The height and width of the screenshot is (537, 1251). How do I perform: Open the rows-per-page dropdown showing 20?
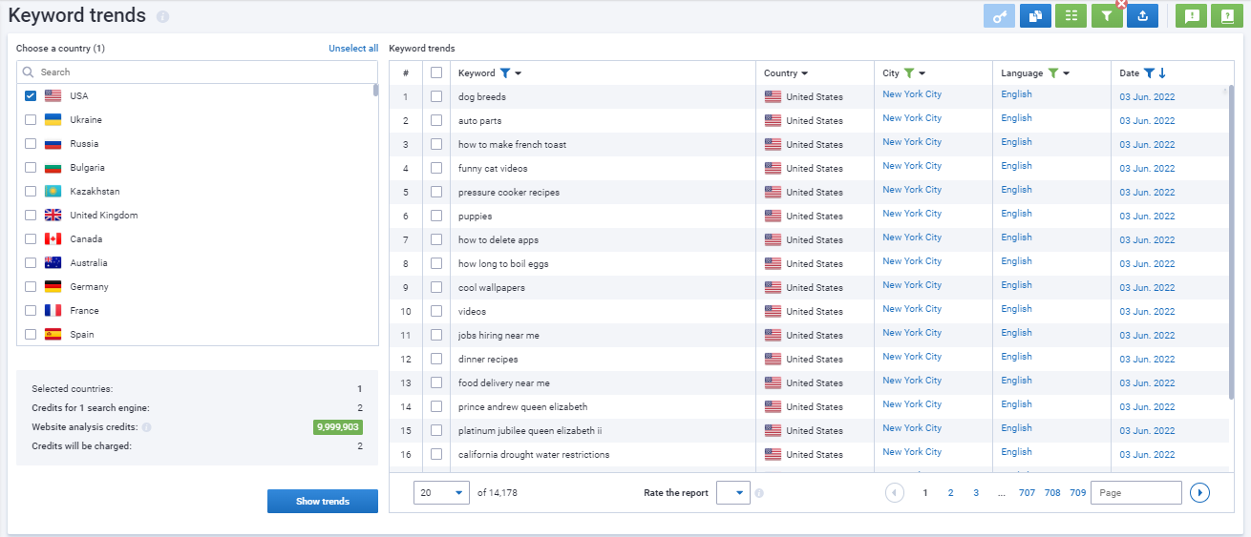442,493
